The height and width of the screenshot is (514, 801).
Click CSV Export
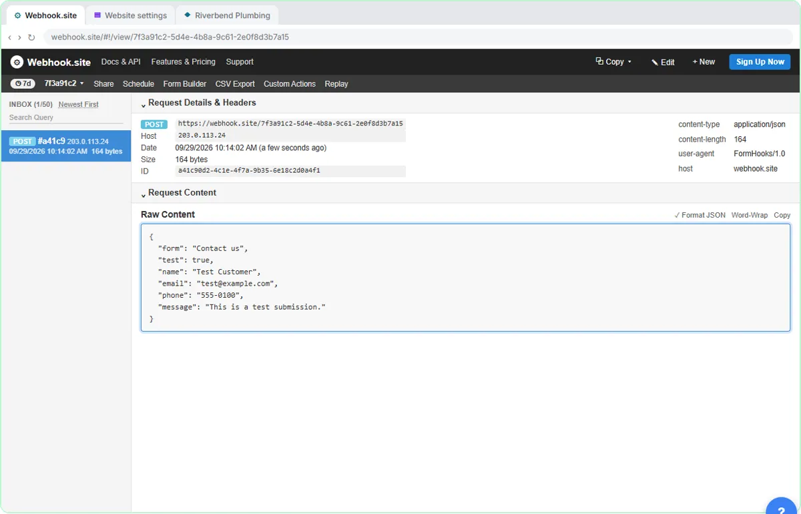coord(235,84)
